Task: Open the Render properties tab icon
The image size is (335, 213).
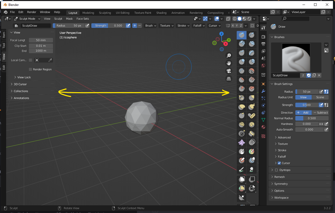Action: click(x=263, y=37)
